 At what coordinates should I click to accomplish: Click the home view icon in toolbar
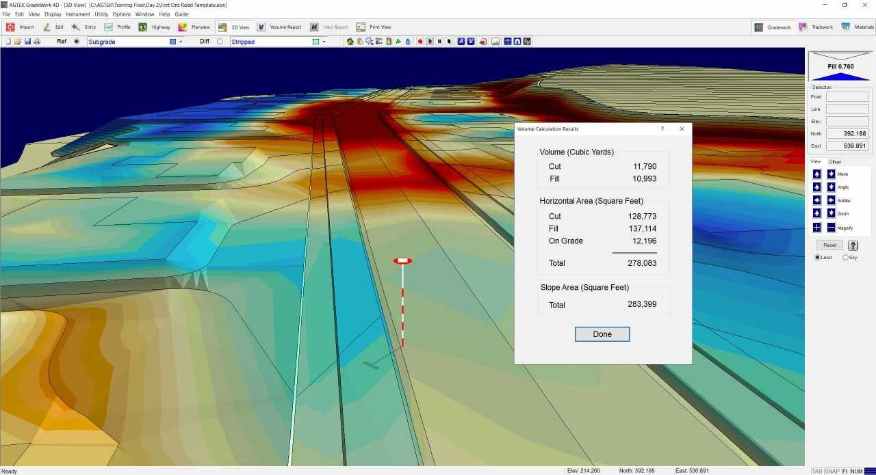pyautogui.click(x=350, y=42)
